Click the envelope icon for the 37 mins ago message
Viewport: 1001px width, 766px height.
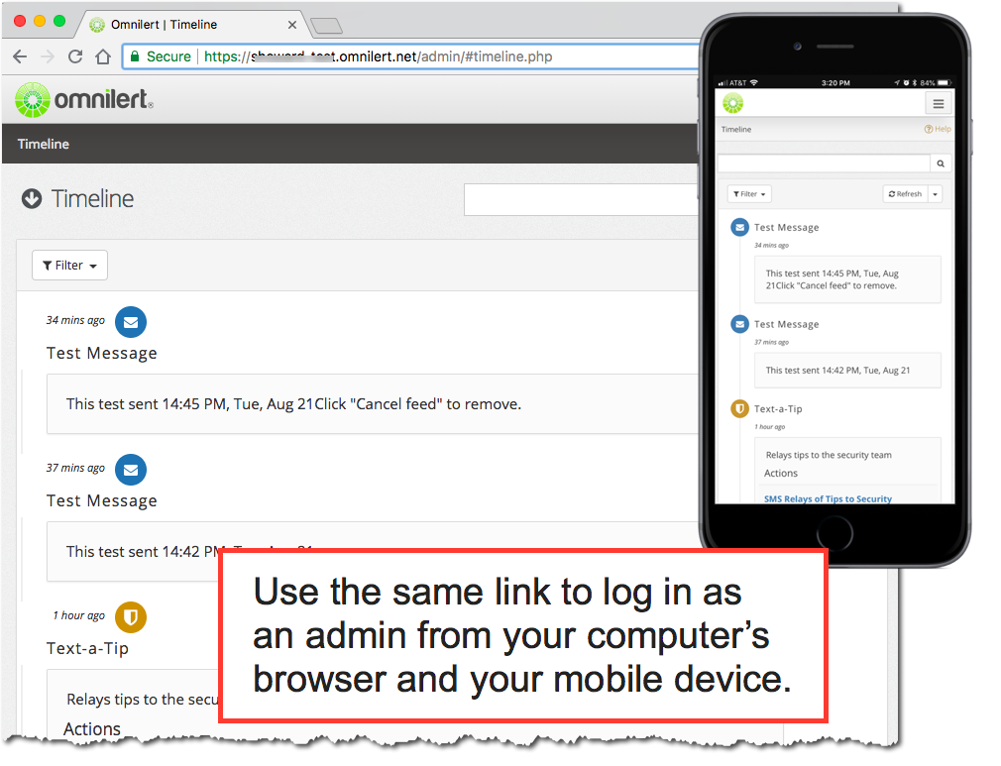pyautogui.click(x=131, y=470)
